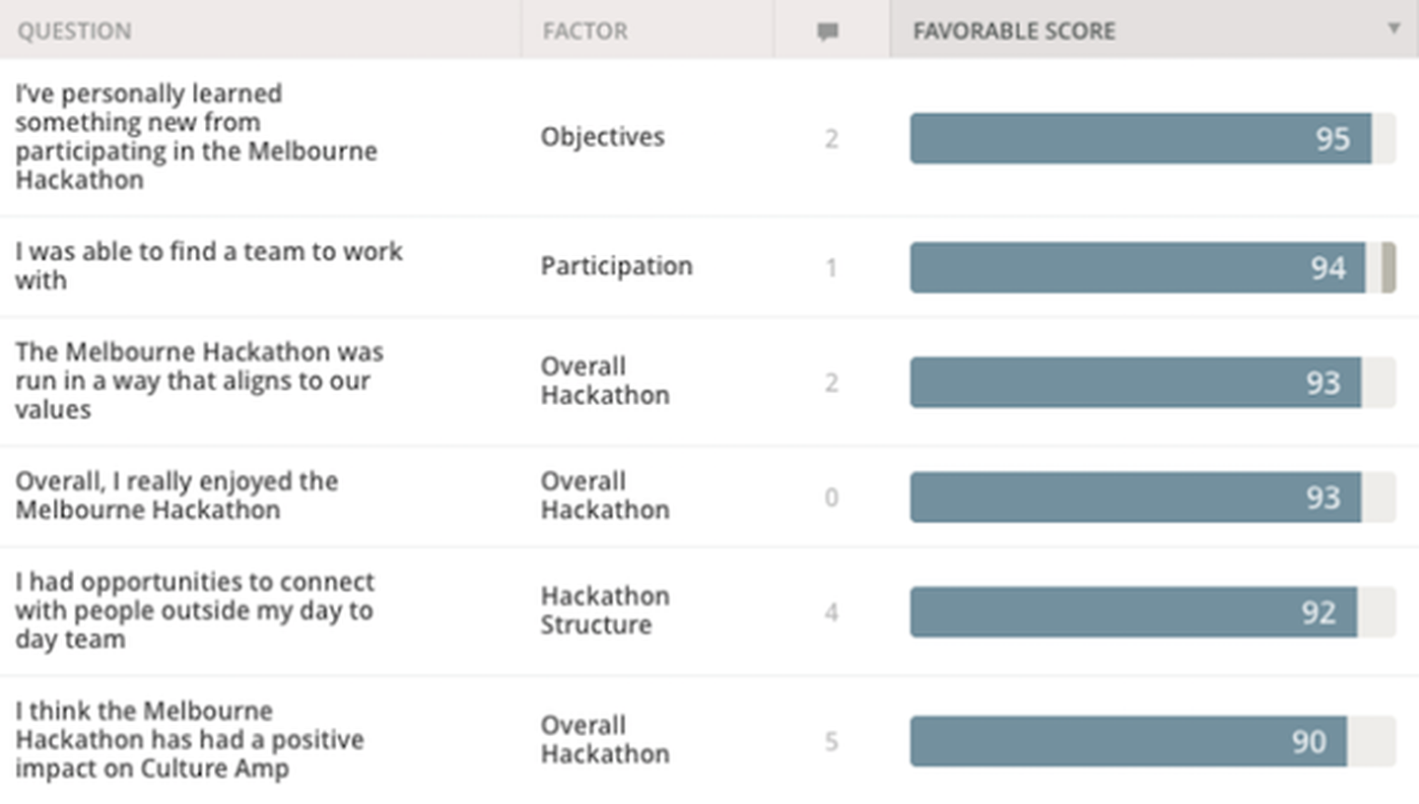Toggle the Favorable Score sort arrow
Screen dimensions: 1419x804
pyautogui.click(x=1393, y=29)
